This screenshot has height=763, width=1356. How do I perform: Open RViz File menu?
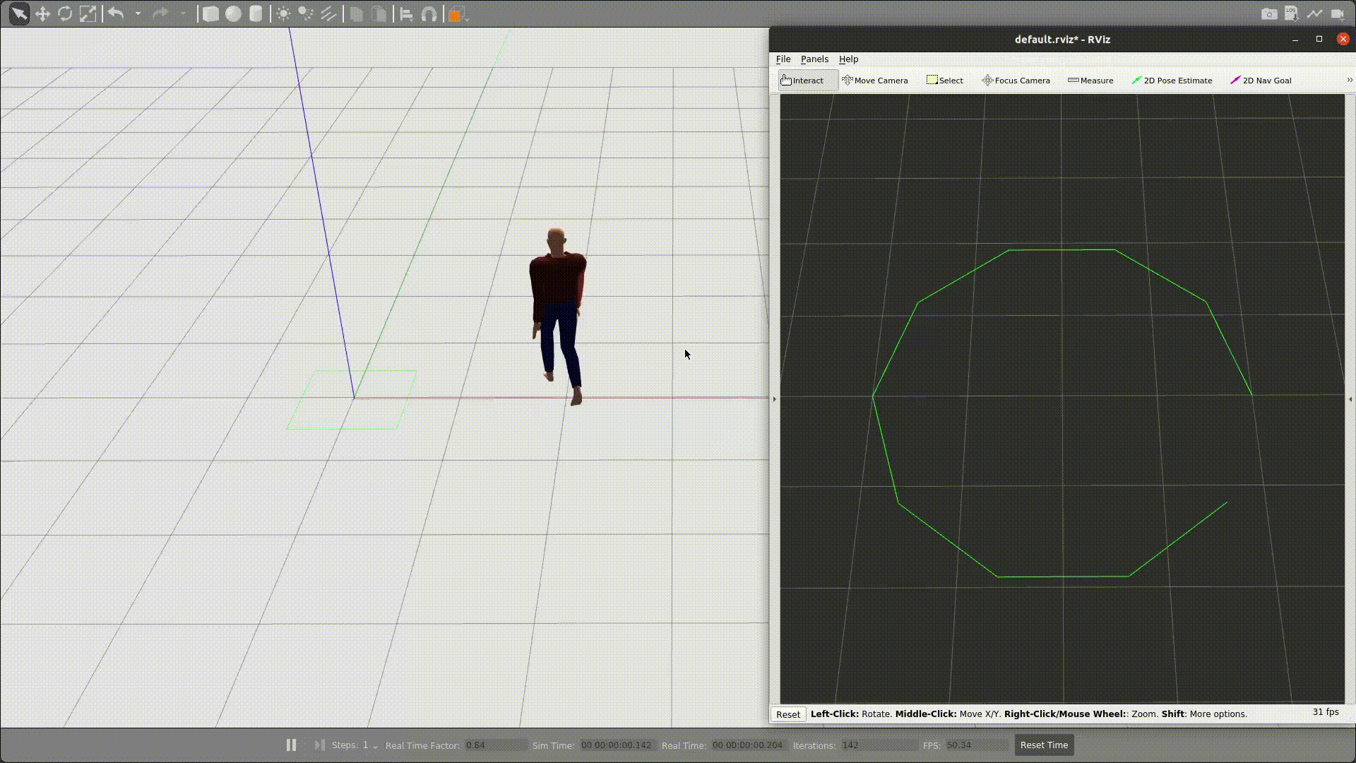click(x=783, y=59)
